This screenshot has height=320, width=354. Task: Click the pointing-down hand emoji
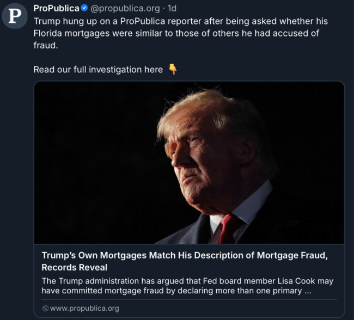(x=173, y=69)
